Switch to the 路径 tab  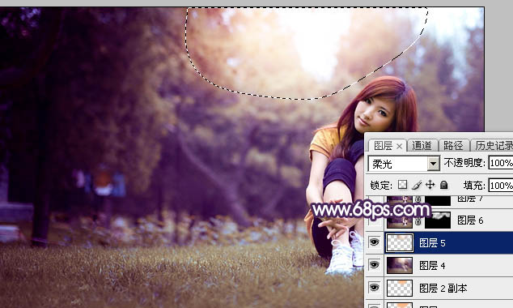[453, 145]
